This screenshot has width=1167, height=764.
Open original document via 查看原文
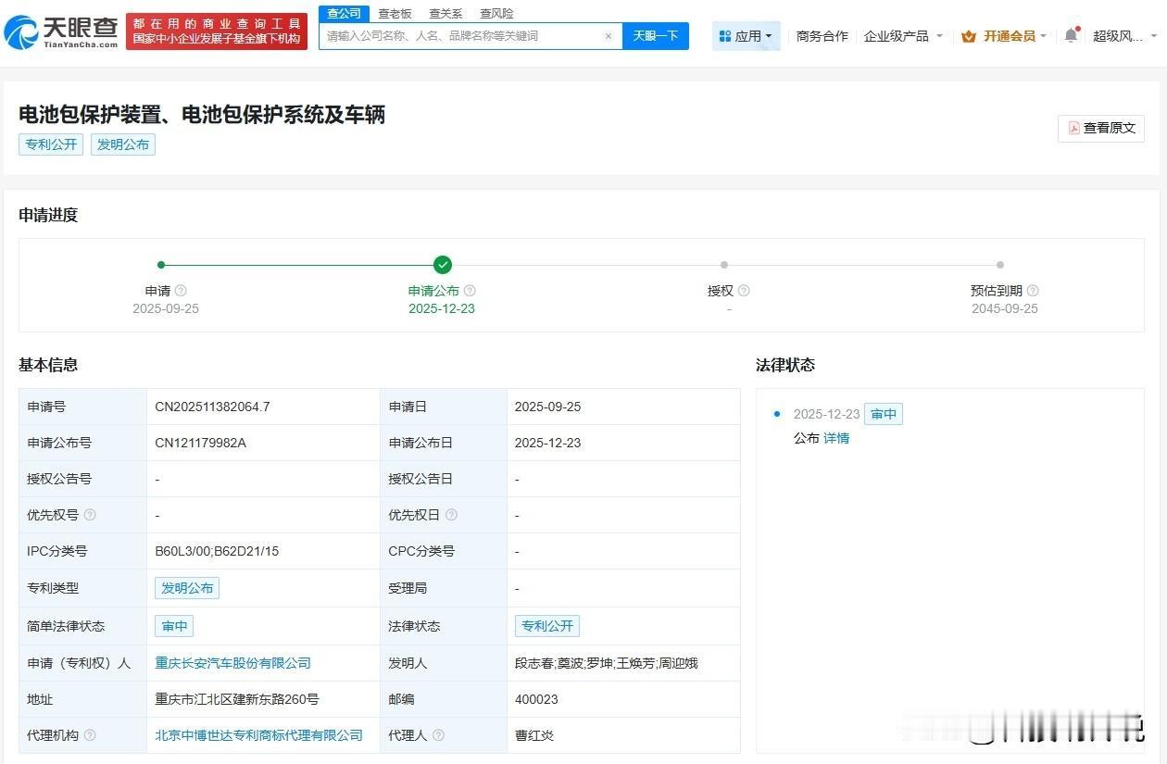tap(1101, 128)
